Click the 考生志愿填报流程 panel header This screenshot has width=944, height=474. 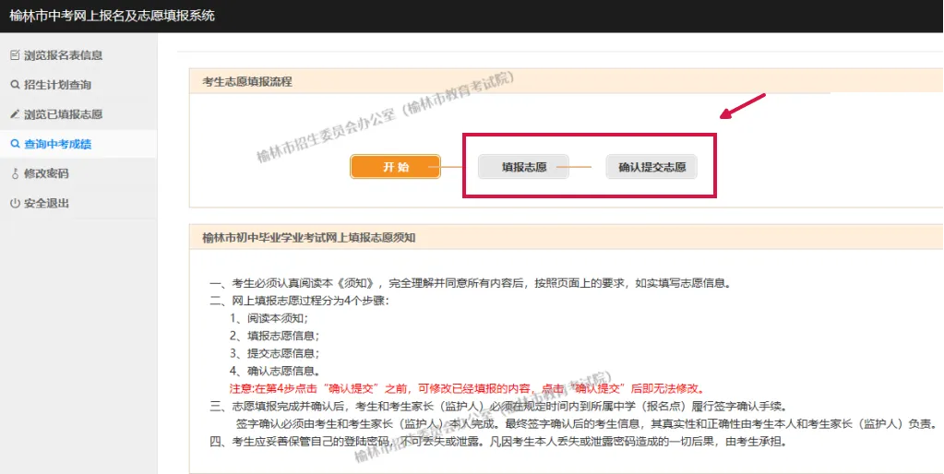pyautogui.click(x=247, y=81)
